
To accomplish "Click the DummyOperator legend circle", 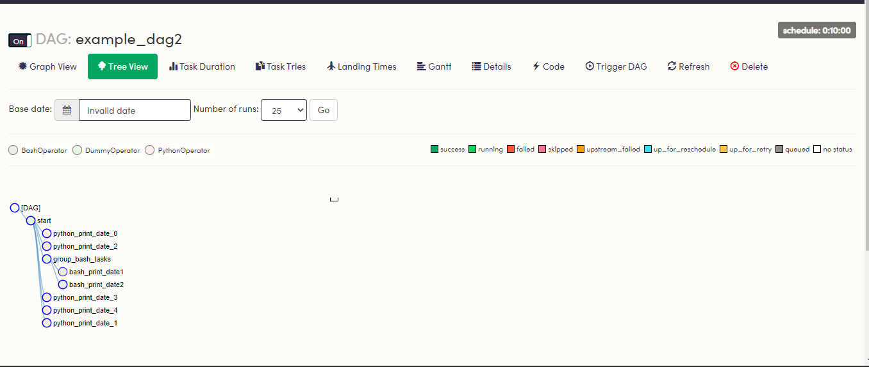I will (78, 150).
